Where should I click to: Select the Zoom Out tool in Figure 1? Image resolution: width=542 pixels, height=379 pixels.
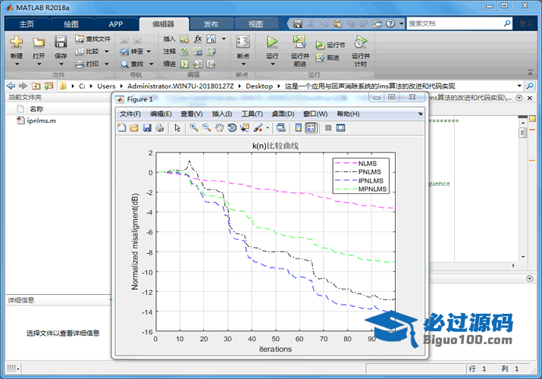[206, 128]
